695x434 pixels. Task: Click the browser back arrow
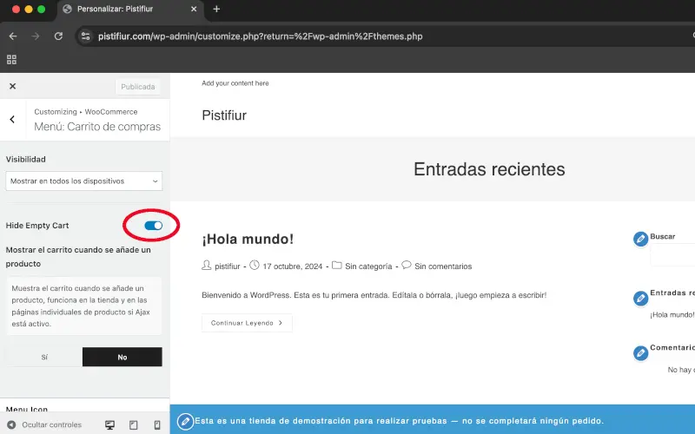(13, 36)
